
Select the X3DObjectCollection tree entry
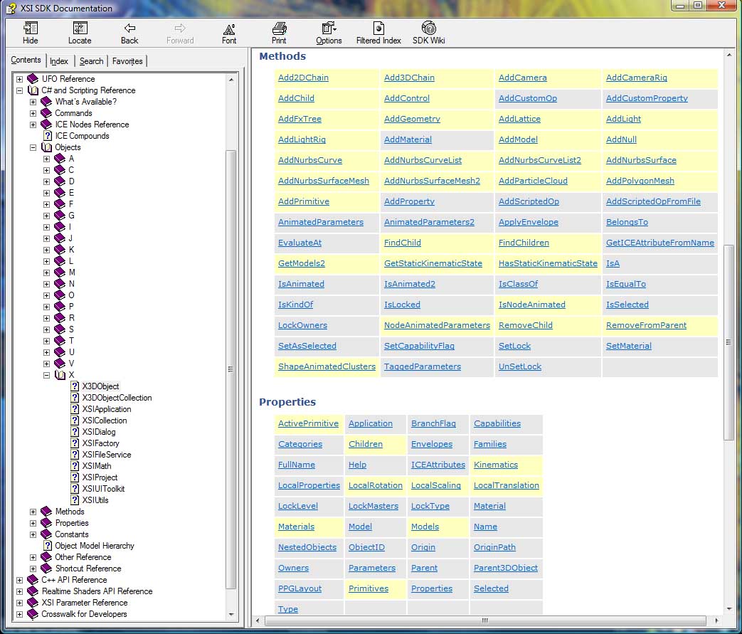pyautogui.click(x=117, y=398)
